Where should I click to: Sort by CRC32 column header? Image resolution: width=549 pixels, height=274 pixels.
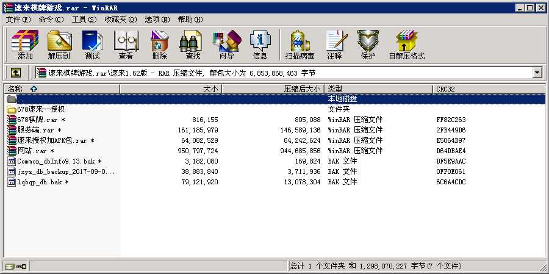point(489,89)
